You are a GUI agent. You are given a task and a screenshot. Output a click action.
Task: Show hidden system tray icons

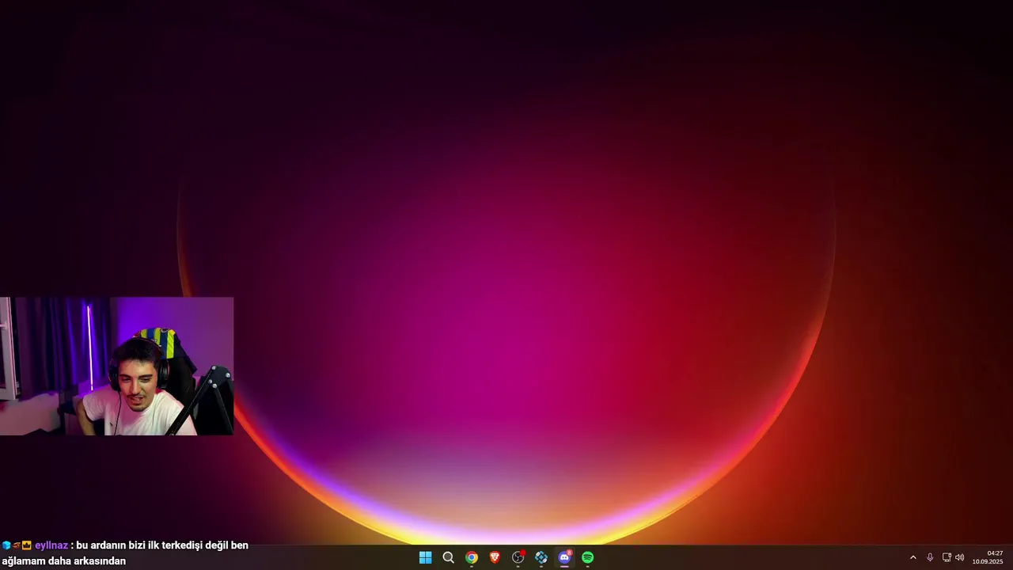click(x=912, y=557)
